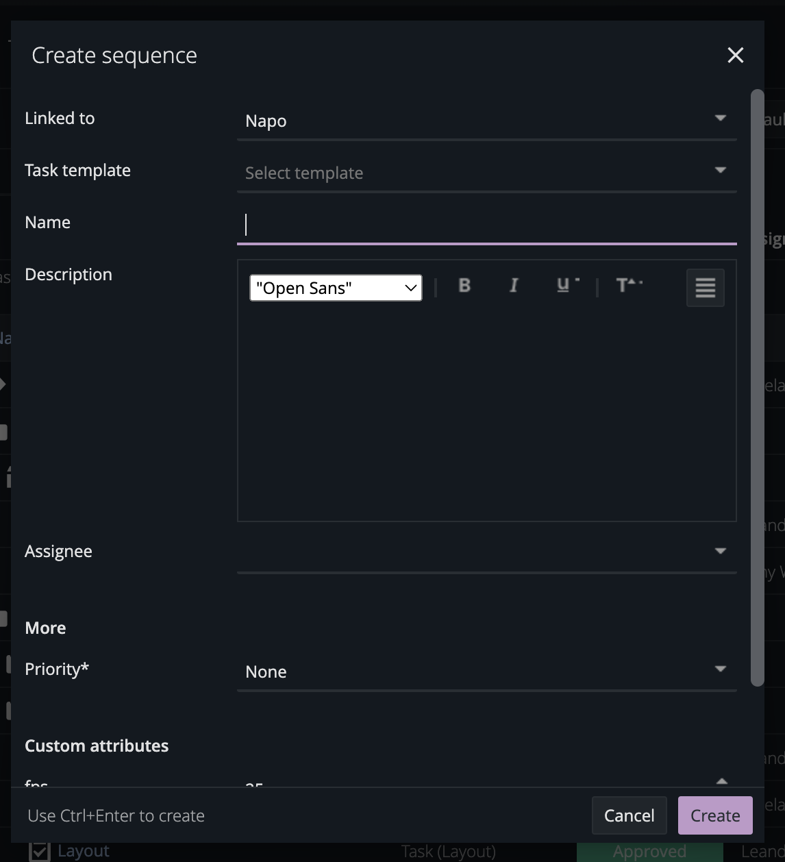Toggle the Layout task checkbox

pyautogui.click(x=40, y=851)
